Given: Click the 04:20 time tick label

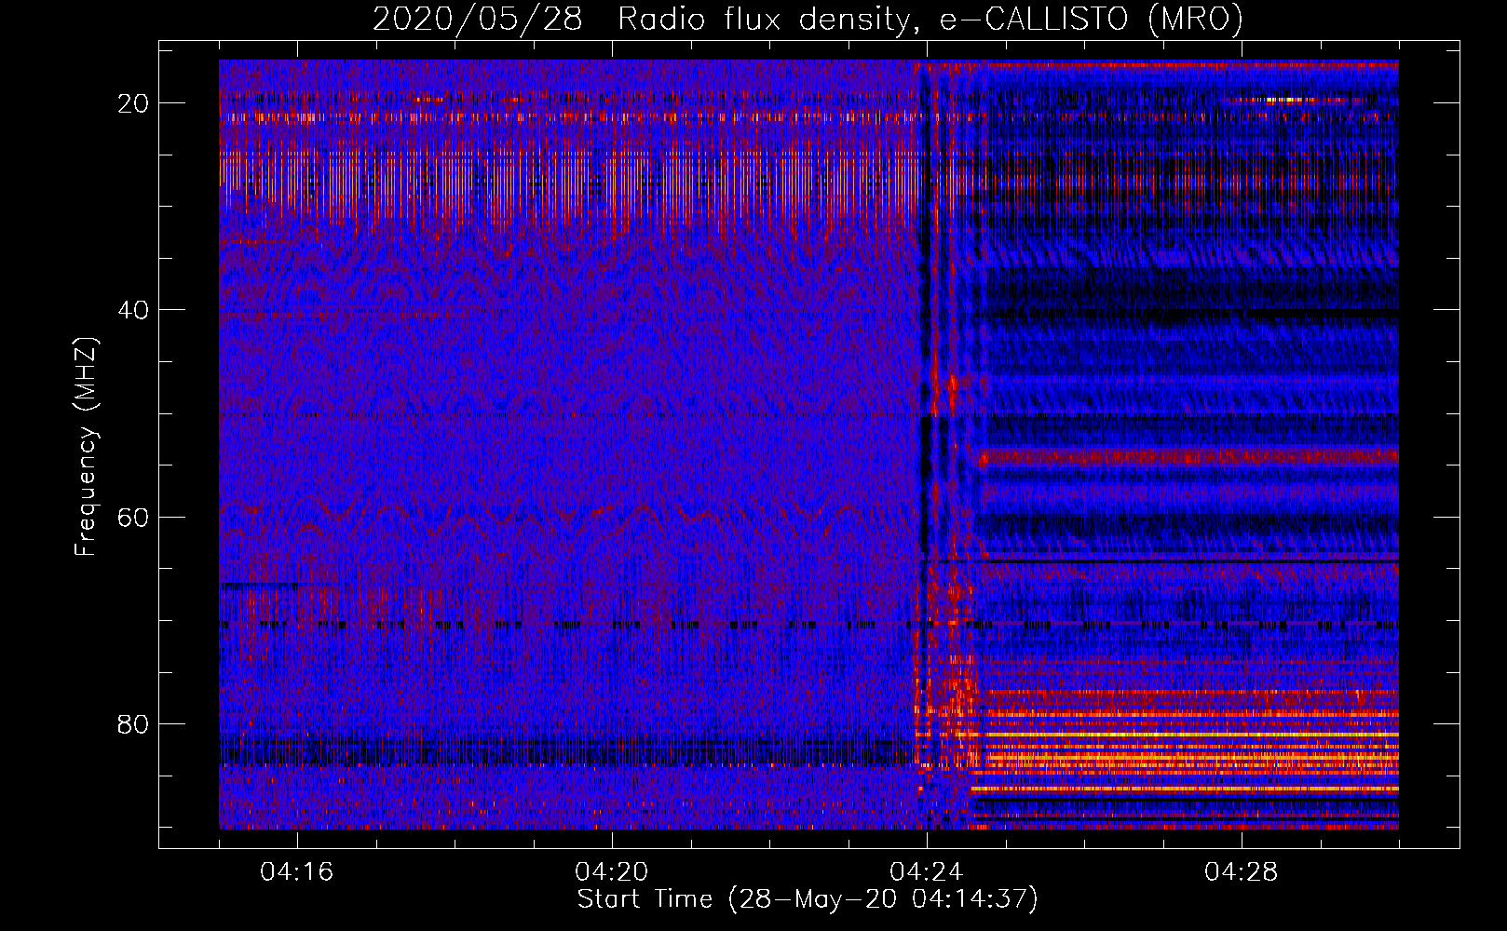Looking at the screenshot, I should point(612,872).
